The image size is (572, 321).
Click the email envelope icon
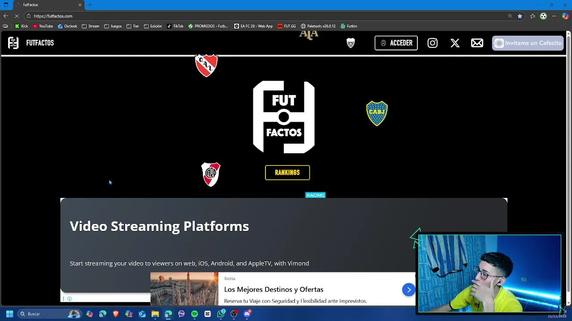click(x=477, y=43)
